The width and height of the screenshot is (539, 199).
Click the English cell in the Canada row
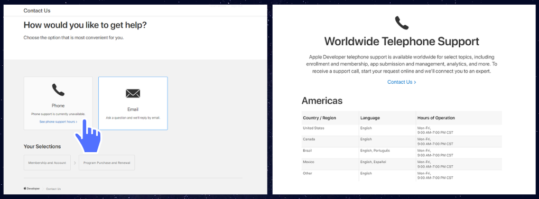click(x=387, y=142)
